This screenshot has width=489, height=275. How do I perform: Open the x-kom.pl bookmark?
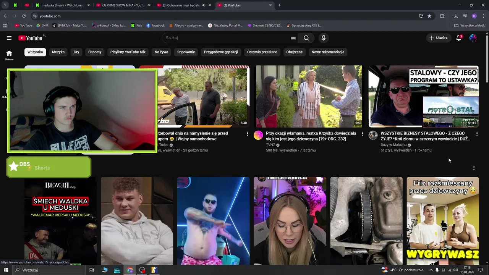(x=109, y=26)
